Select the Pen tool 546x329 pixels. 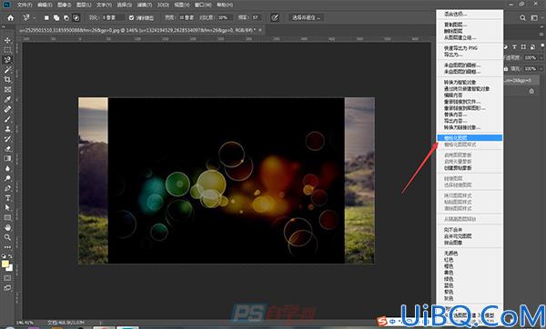click(x=7, y=188)
